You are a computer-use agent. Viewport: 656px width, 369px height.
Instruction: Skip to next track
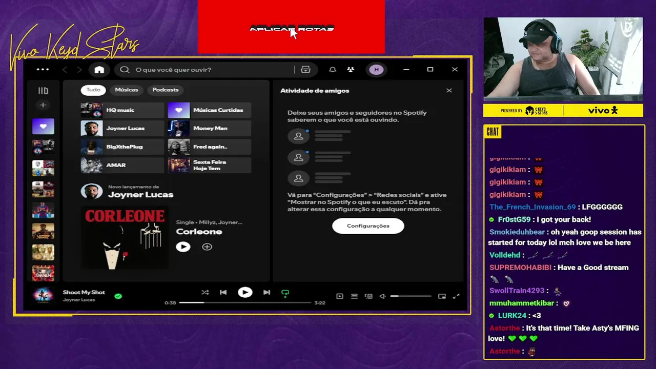point(266,293)
